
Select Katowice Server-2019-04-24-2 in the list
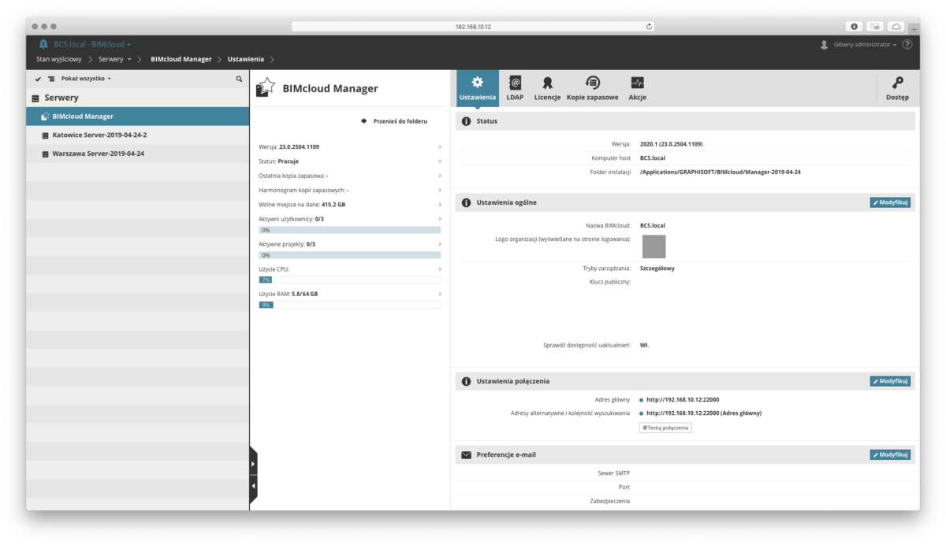(99, 135)
